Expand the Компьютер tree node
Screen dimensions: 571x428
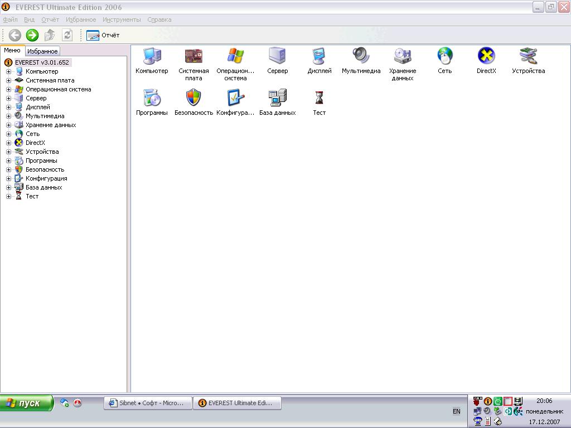[8, 71]
